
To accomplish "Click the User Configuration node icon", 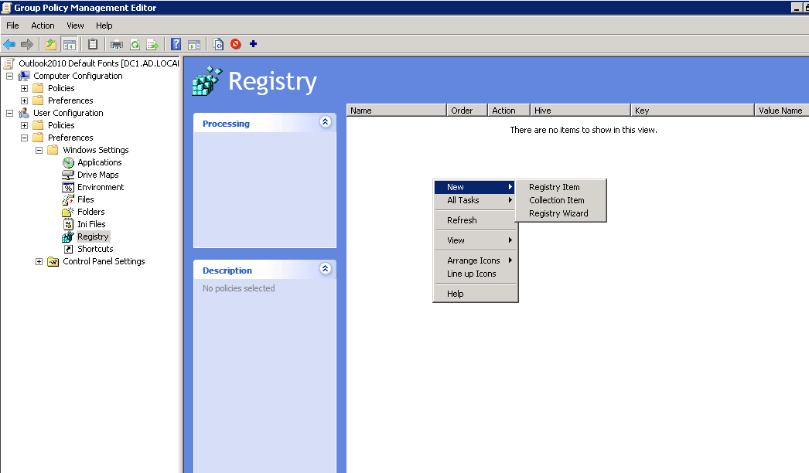I will tap(24, 113).
